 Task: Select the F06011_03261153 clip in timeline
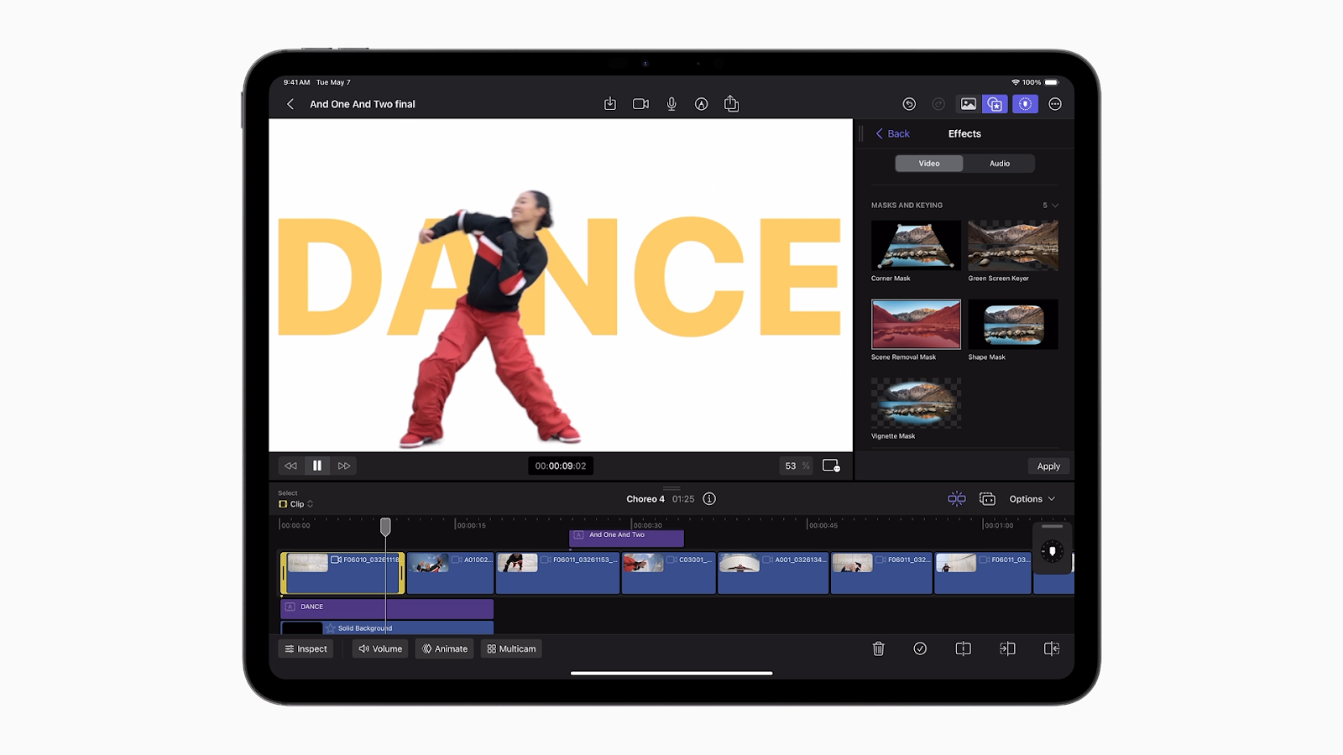(558, 573)
